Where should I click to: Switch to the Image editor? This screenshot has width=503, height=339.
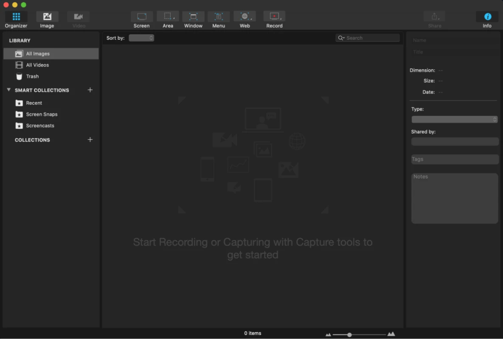click(x=47, y=17)
